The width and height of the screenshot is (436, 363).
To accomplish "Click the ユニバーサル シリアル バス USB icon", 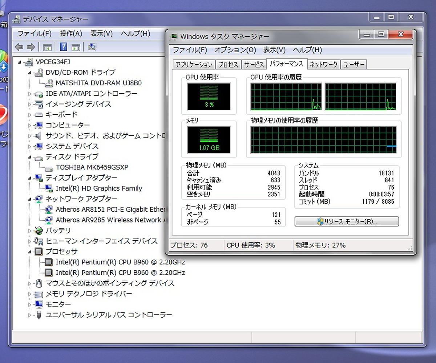I will (x=39, y=315).
